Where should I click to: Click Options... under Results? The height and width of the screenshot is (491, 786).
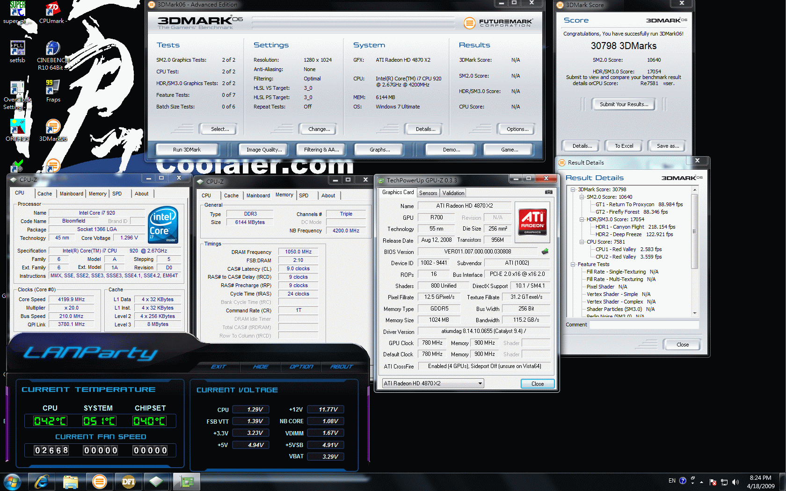tap(517, 129)
